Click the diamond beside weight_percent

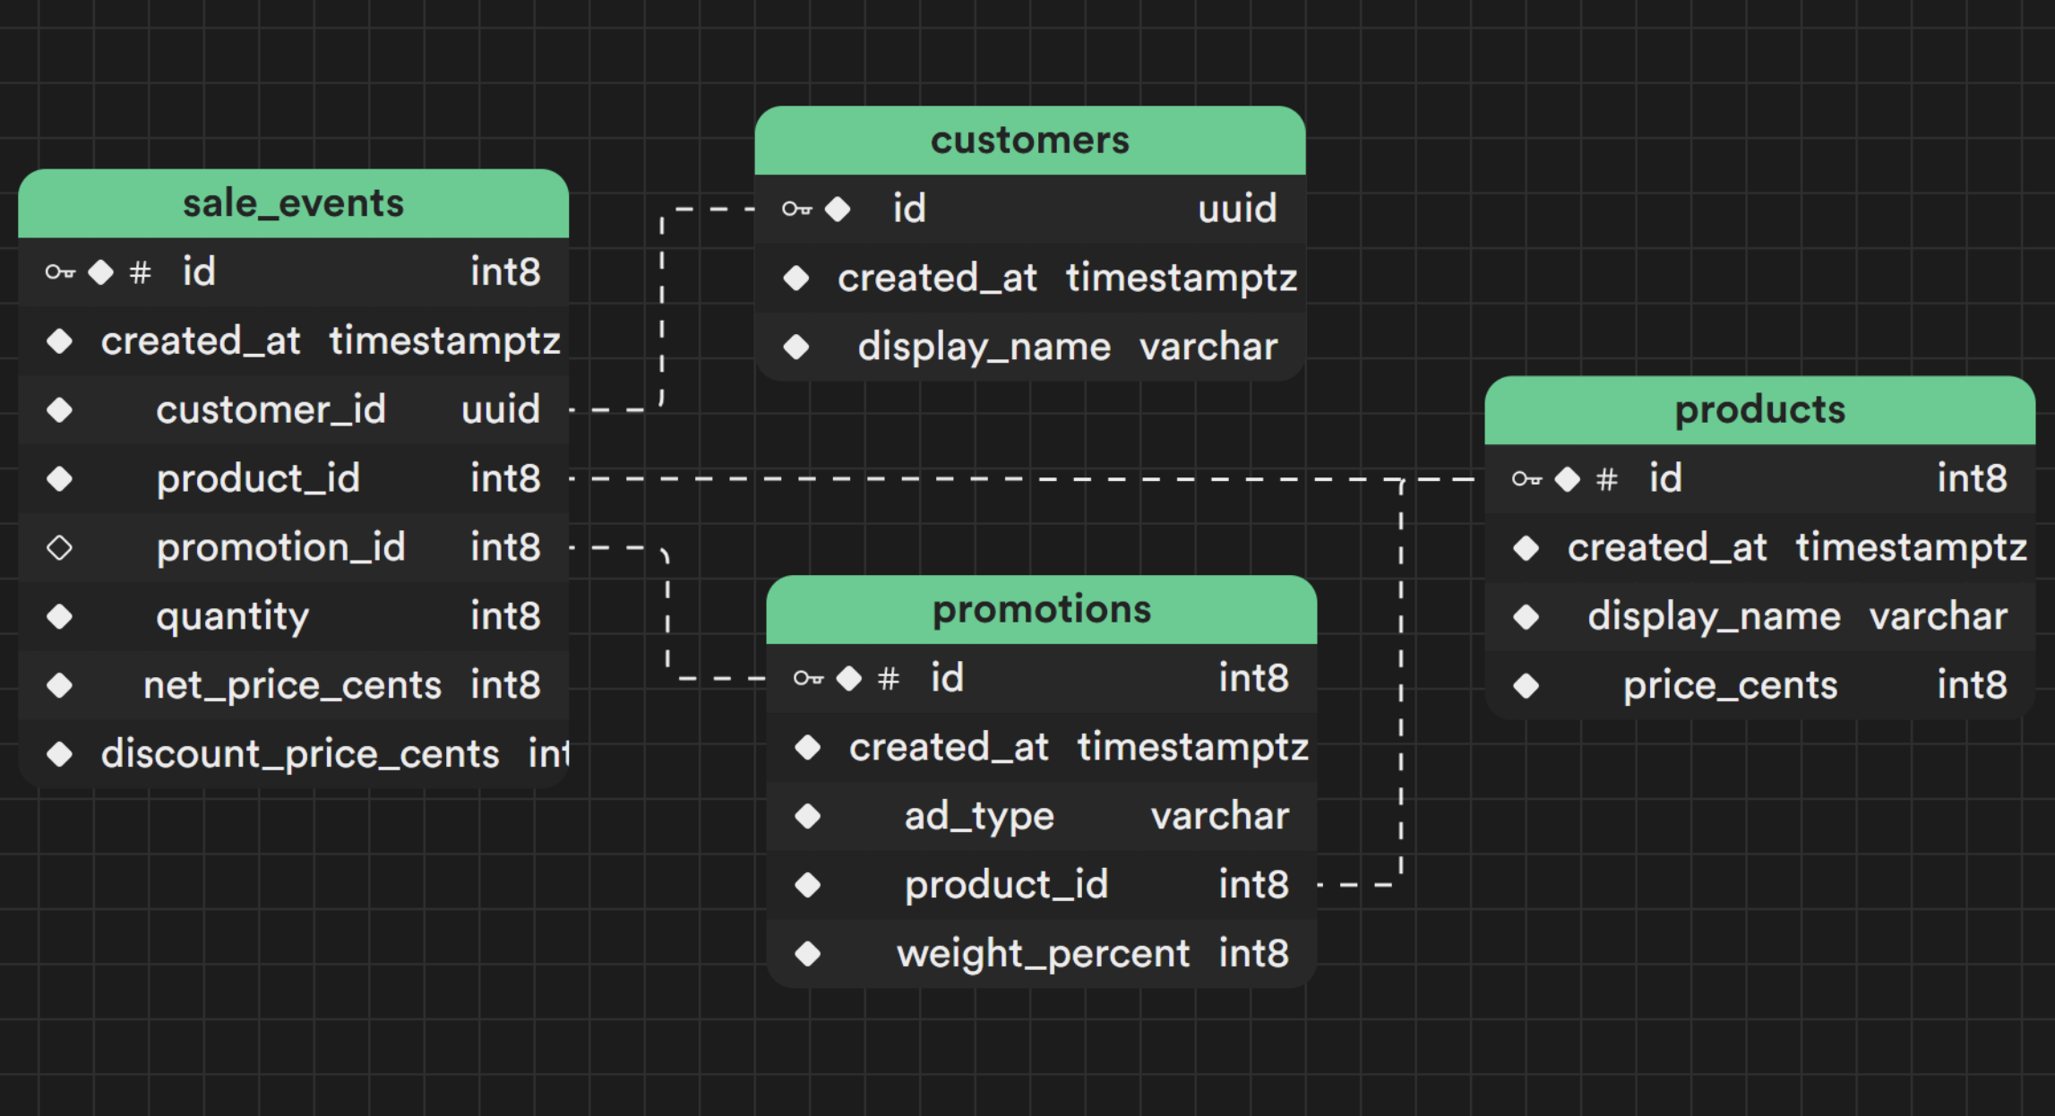pos(808,954)
